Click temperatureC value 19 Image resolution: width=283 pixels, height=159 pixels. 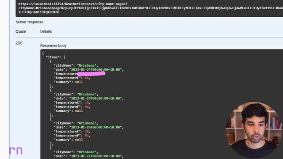click(87, 102)
